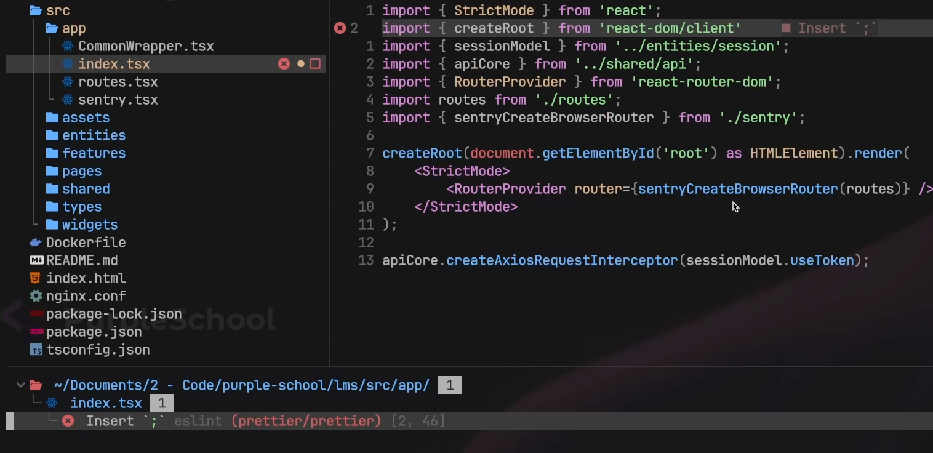Viewport: 933px width, 453px height.
Task: Collapse the app folder in tree
Action: [x=52, y=28]
